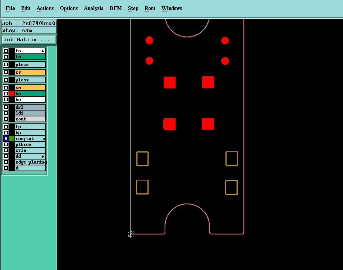This screenshot has height=270, width=343.
Task: Select the ts layer name
Action: [x=30, y=57]
